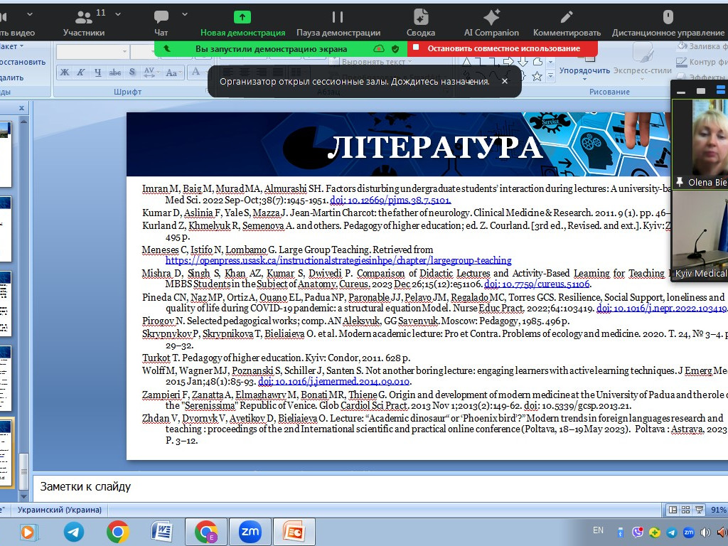This screenshot has width=728, height=546.
Task: Open remote control (Дистанционное управление)
Action: (x=668, y=23)
